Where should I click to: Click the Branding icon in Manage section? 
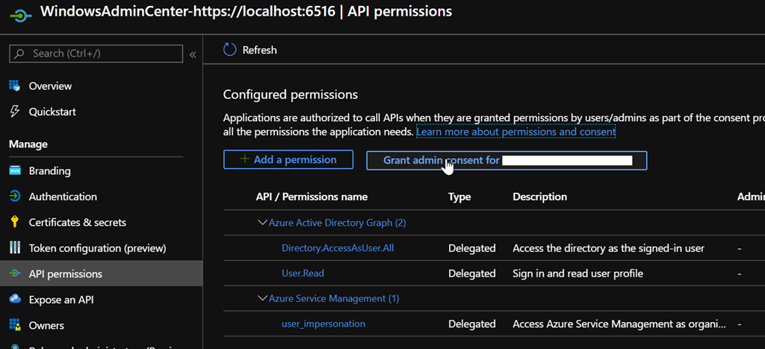pos(15,170)
